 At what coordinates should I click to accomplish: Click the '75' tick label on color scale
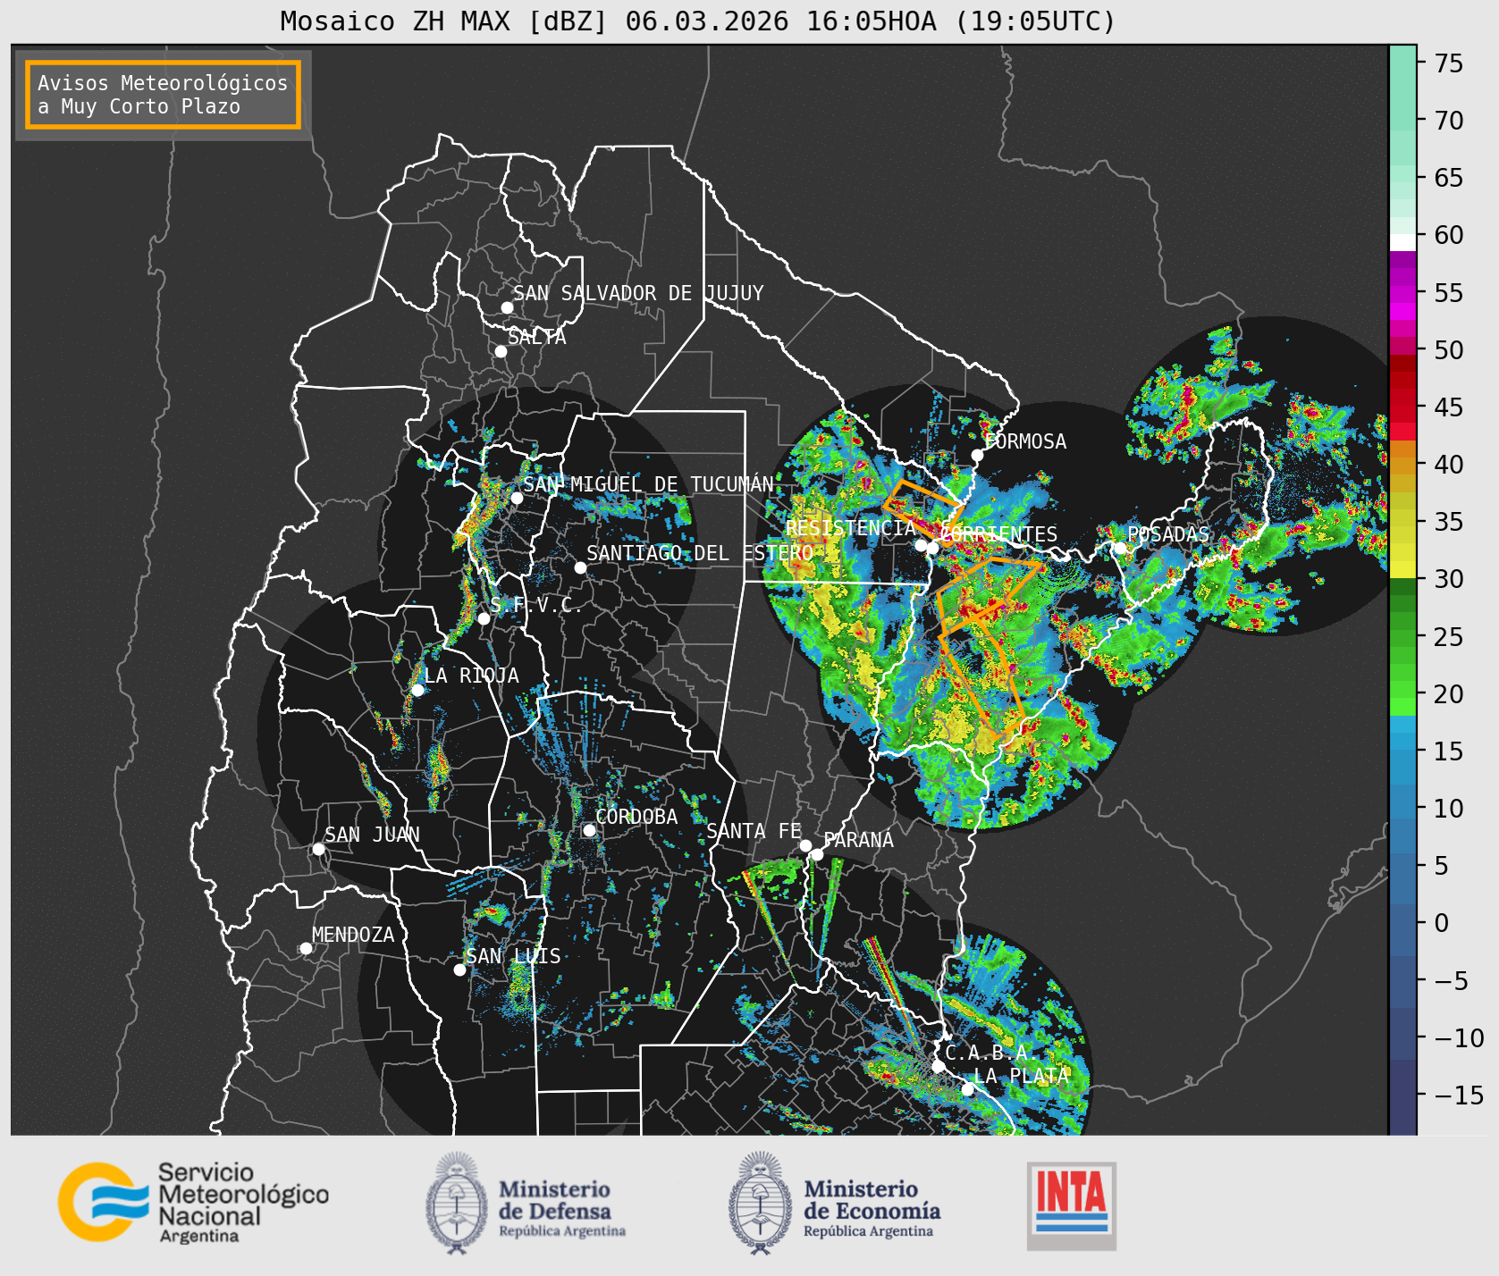pos(1449,63)
